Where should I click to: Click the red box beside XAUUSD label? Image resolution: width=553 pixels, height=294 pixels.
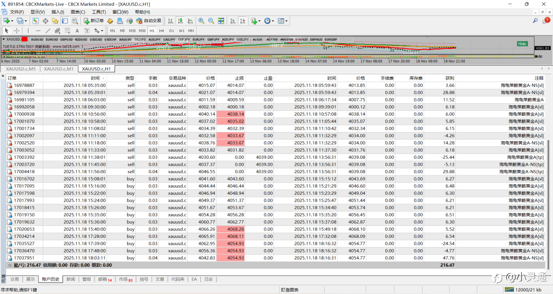(25, 39)
